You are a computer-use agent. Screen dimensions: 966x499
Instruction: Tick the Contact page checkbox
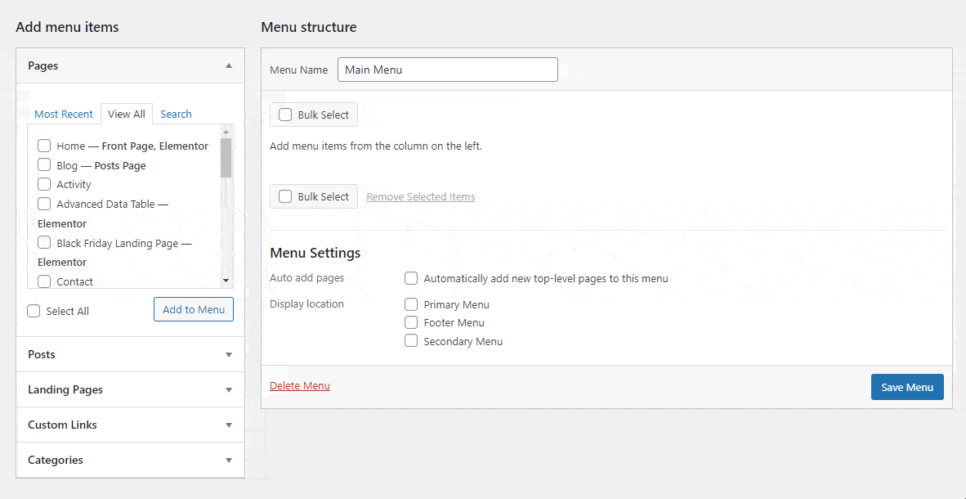[44, 281]
